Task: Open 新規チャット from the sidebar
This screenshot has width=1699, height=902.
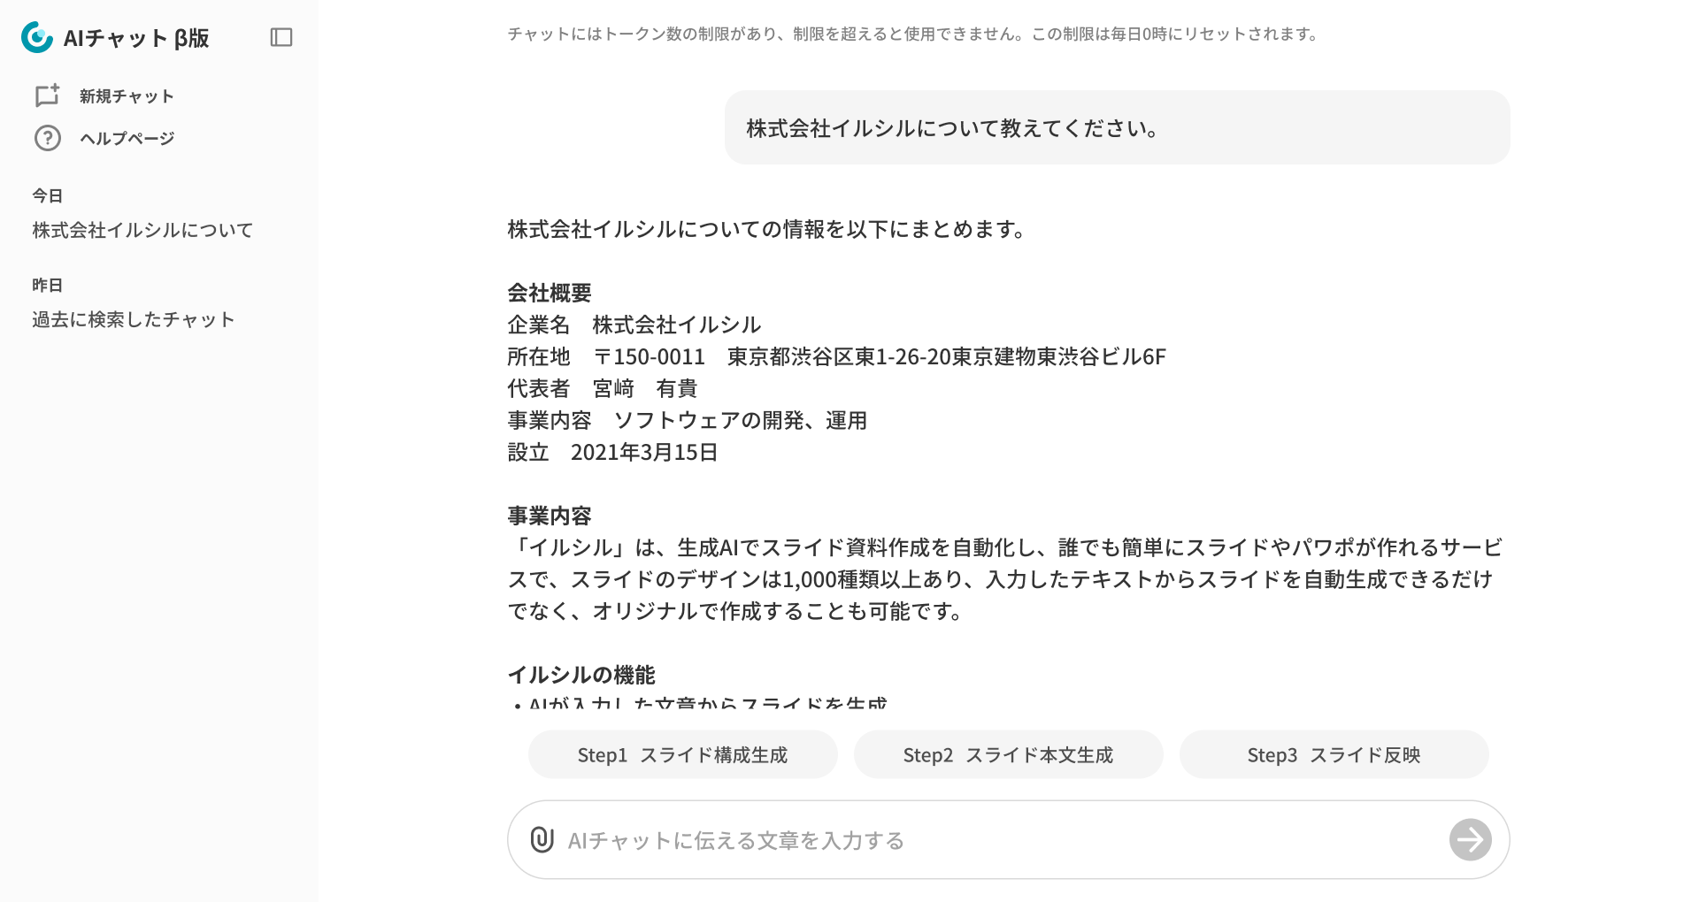Action: tap(126, 96)
